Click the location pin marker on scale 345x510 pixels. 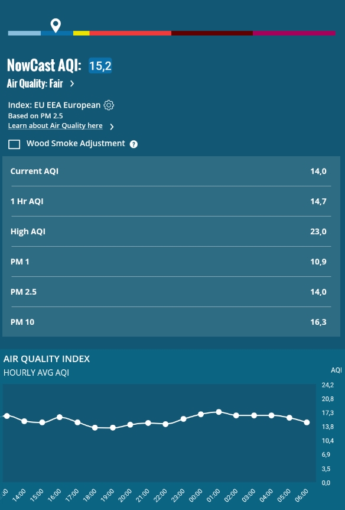point(56,25)
